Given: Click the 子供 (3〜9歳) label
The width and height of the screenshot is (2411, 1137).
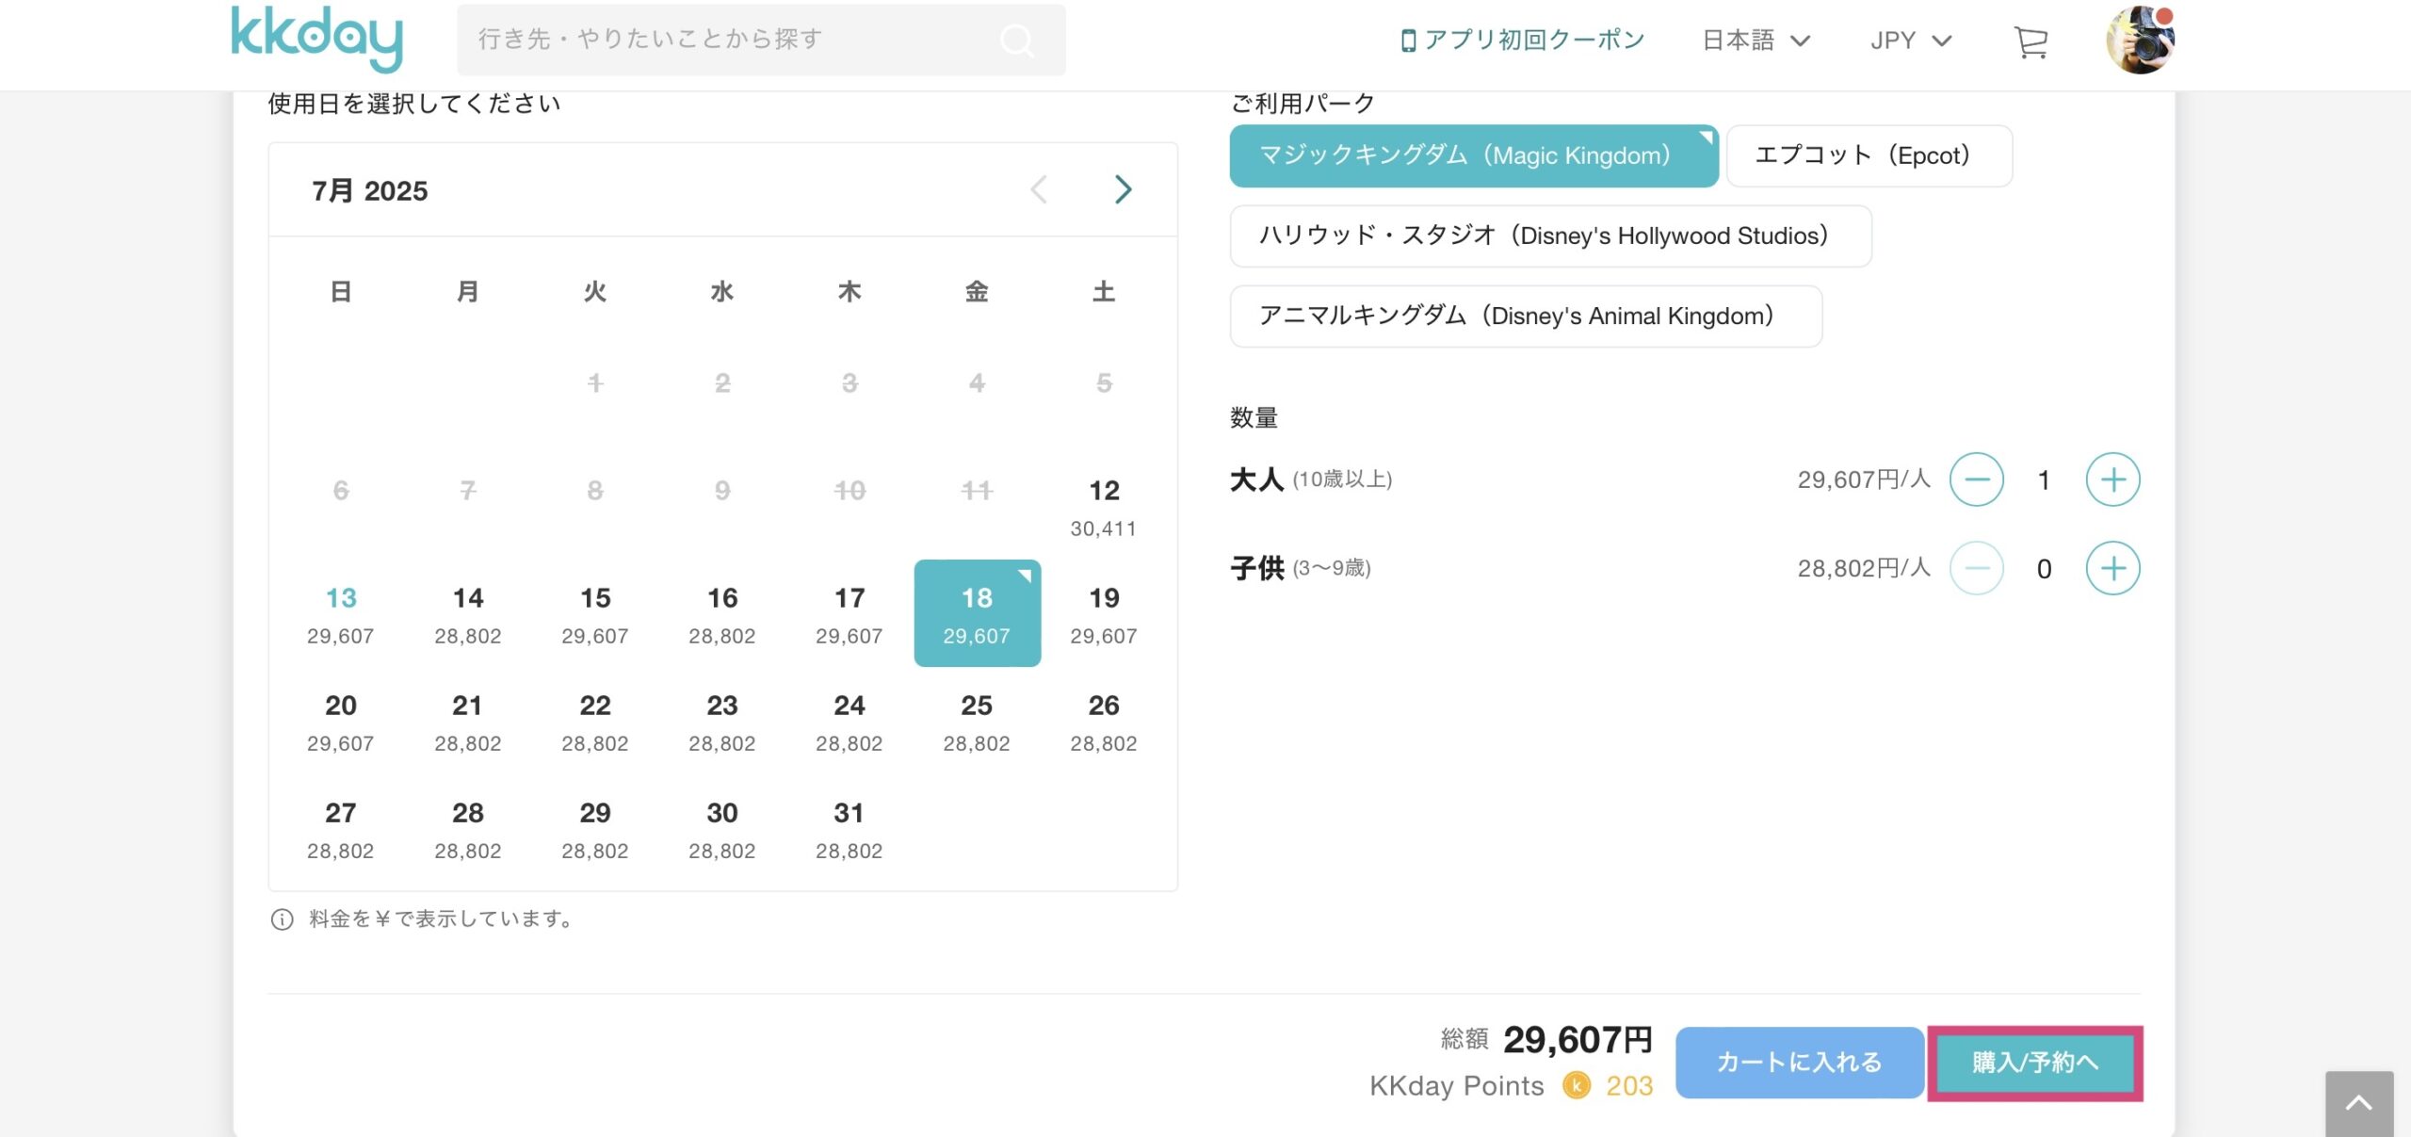Looking at the screenshot, I should point(1301,568).
